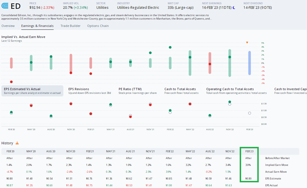Click the NOV'22 green EPS actual dot
The image size is (307, 188).
pos(230,102)
